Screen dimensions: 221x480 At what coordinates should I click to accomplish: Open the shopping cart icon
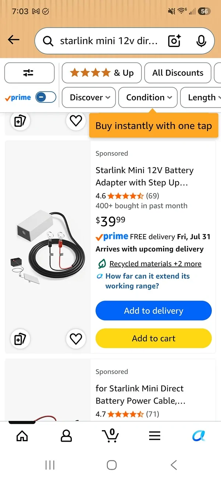coord(110,436)
